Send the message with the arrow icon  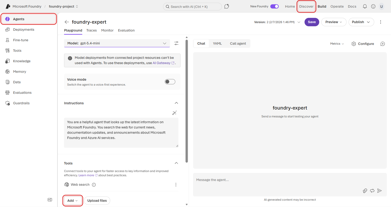[379, 191]
